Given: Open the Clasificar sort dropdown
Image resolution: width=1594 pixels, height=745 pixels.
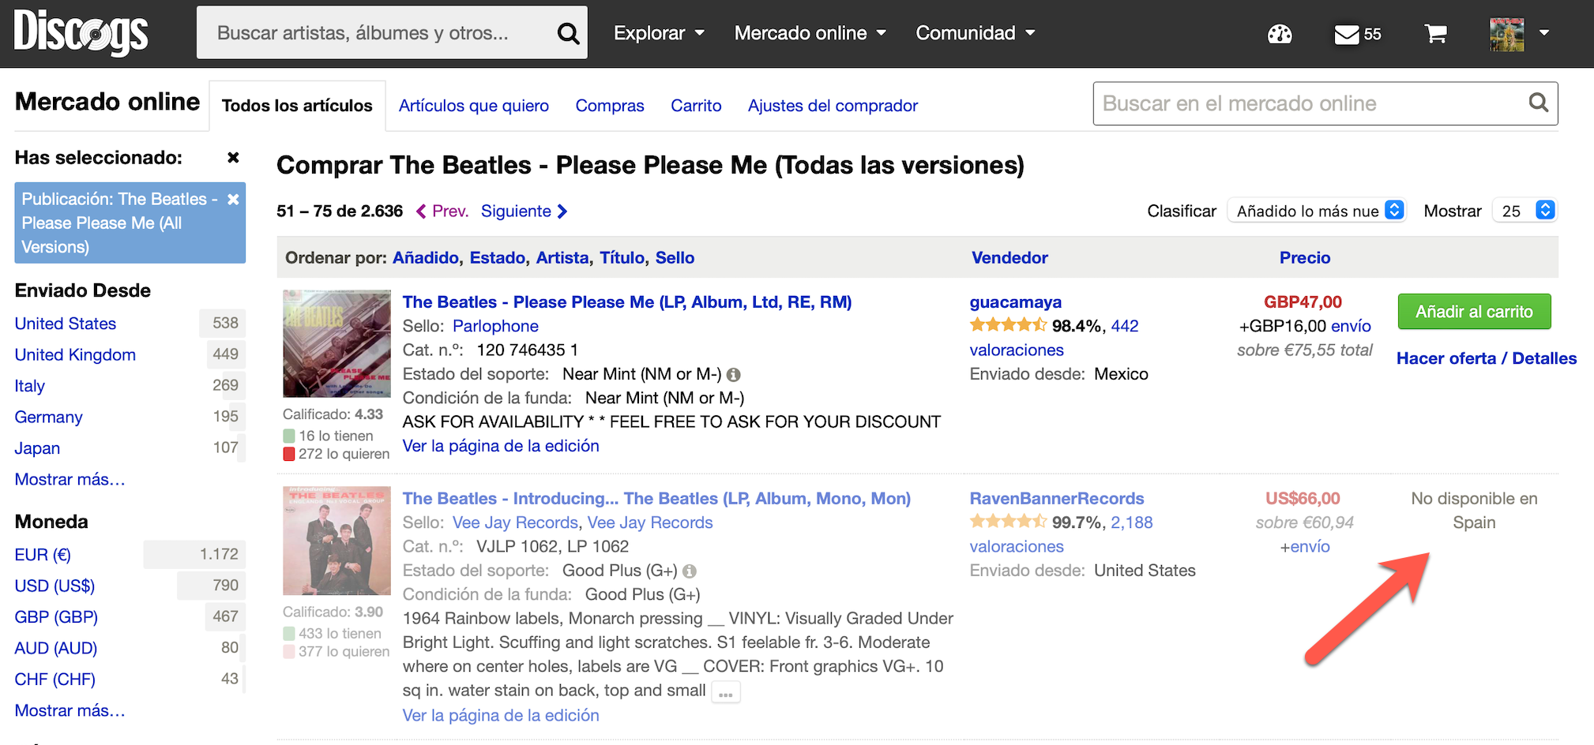Looking at the screenshot, I should pyautogui.click(x=1317, y=211).
